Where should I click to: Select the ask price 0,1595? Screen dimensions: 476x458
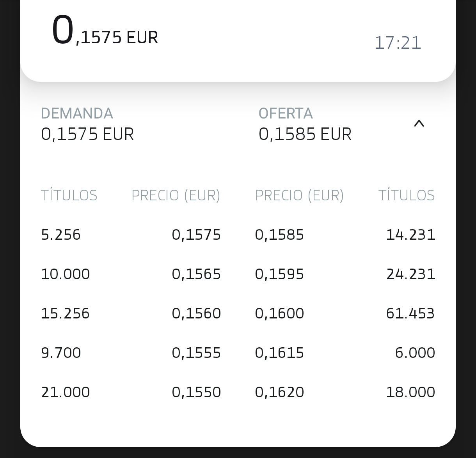click(280, 274)
